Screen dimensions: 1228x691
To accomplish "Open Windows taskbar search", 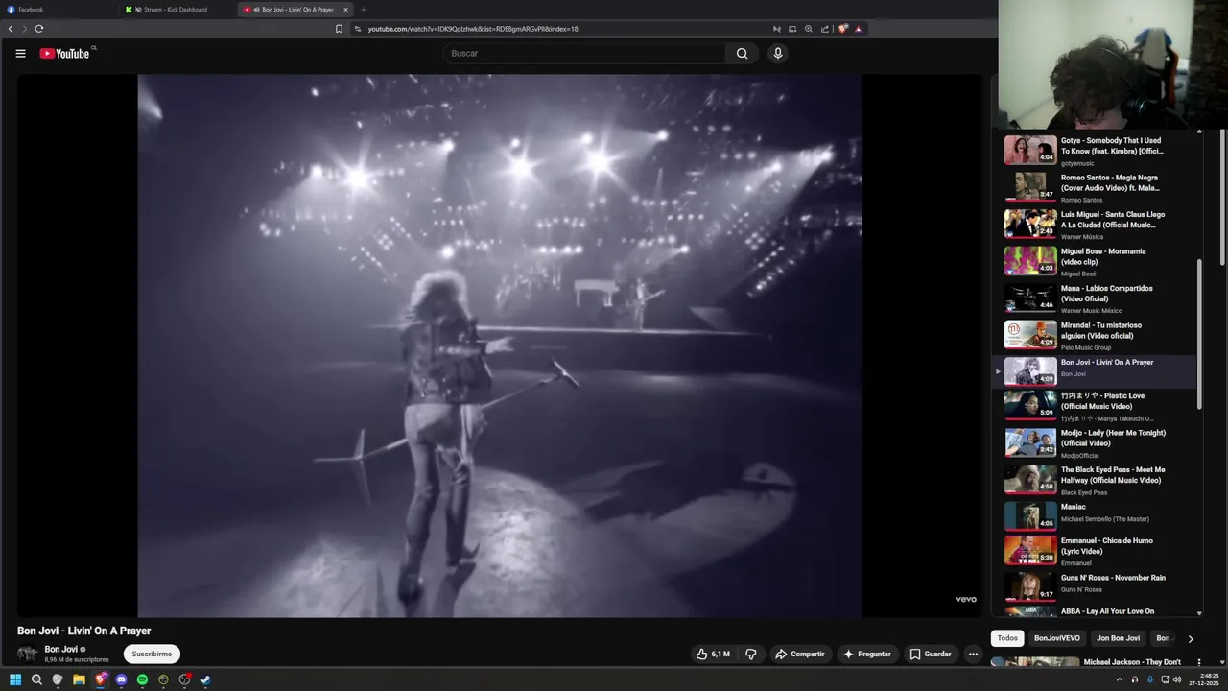I will (x=36, y=679).
